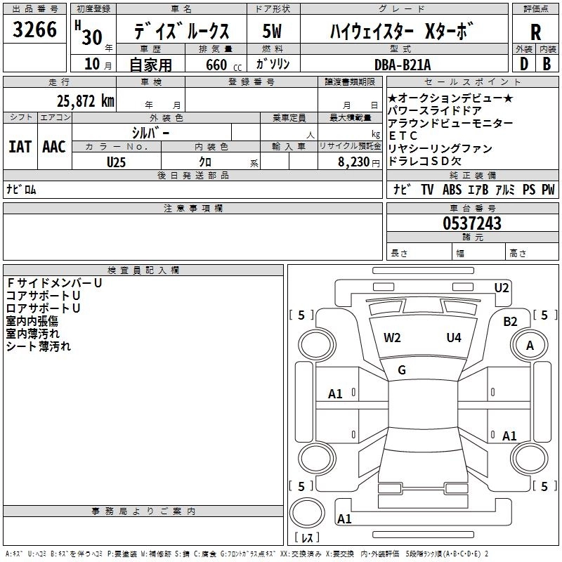562x562 pixels.
Task: Click the U2 dent mark on front bumper
Action: (502, 287)
